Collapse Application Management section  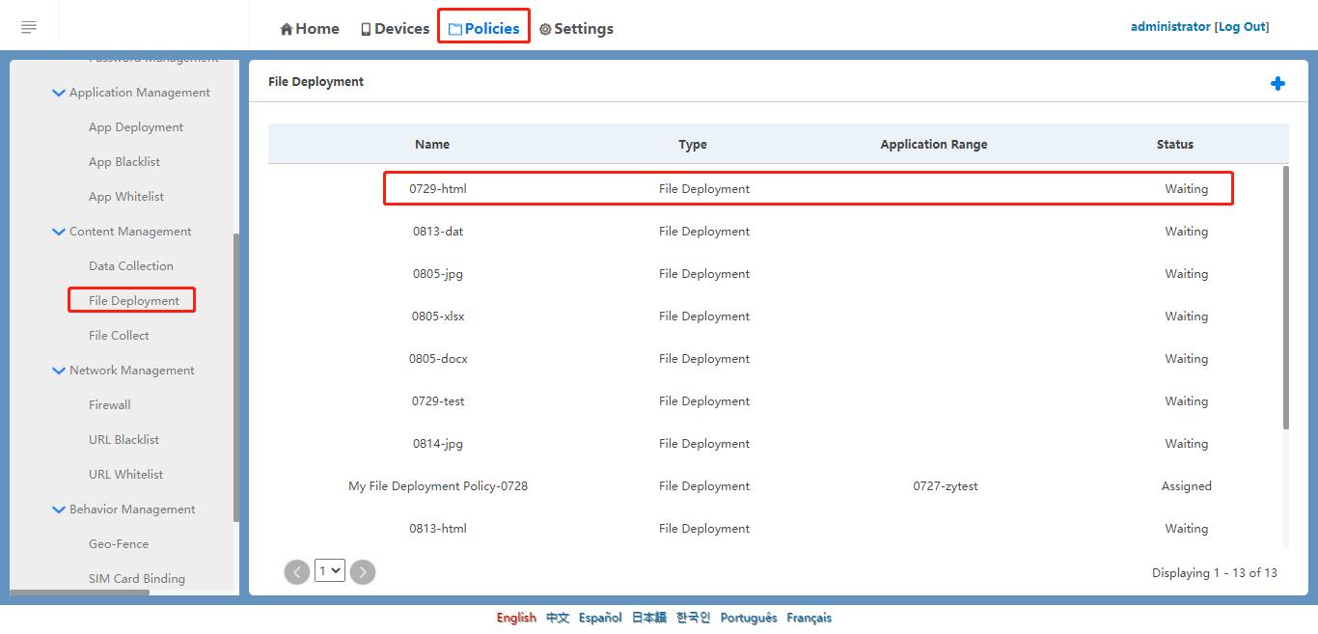point(59,93)
